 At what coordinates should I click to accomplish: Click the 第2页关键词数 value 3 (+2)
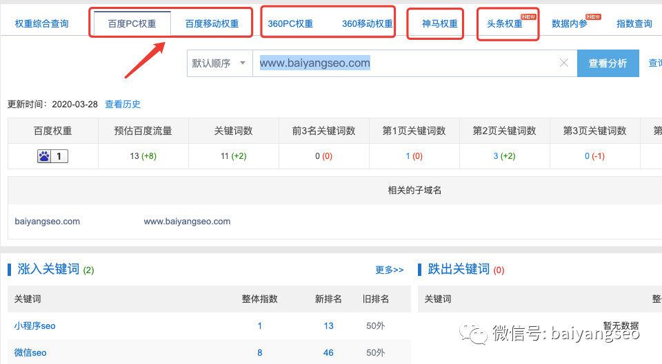coord(505,156)
